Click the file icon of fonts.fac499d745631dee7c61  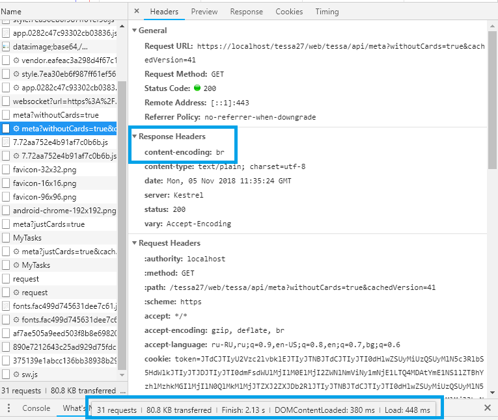[6, 306]
